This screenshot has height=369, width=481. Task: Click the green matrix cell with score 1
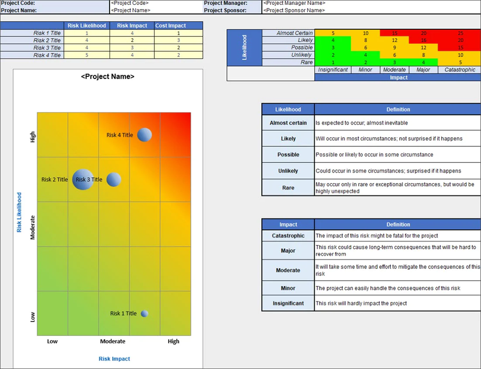333,62
